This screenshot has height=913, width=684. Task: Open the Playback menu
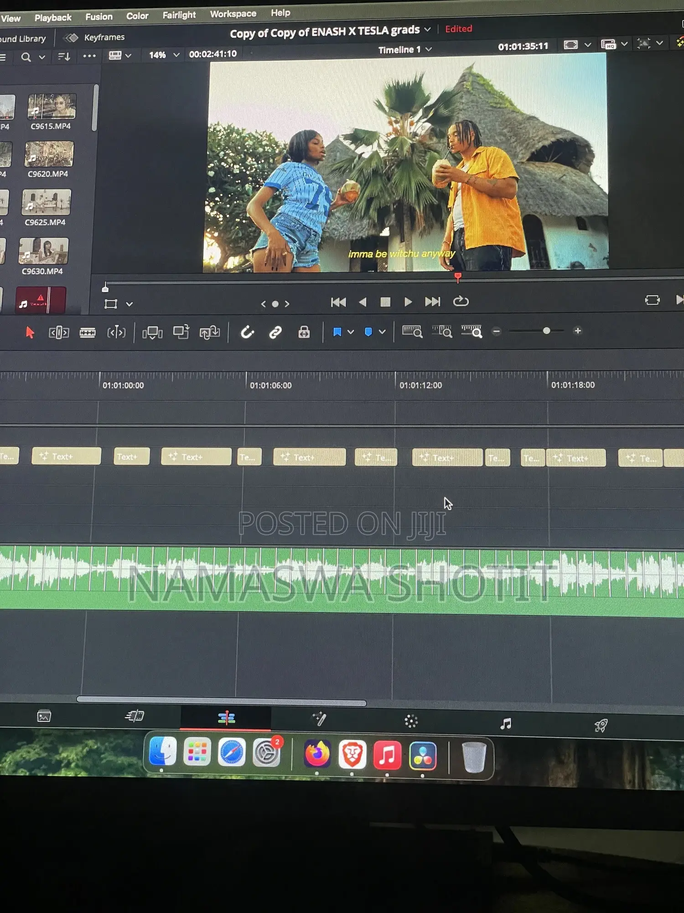point(53,18)
